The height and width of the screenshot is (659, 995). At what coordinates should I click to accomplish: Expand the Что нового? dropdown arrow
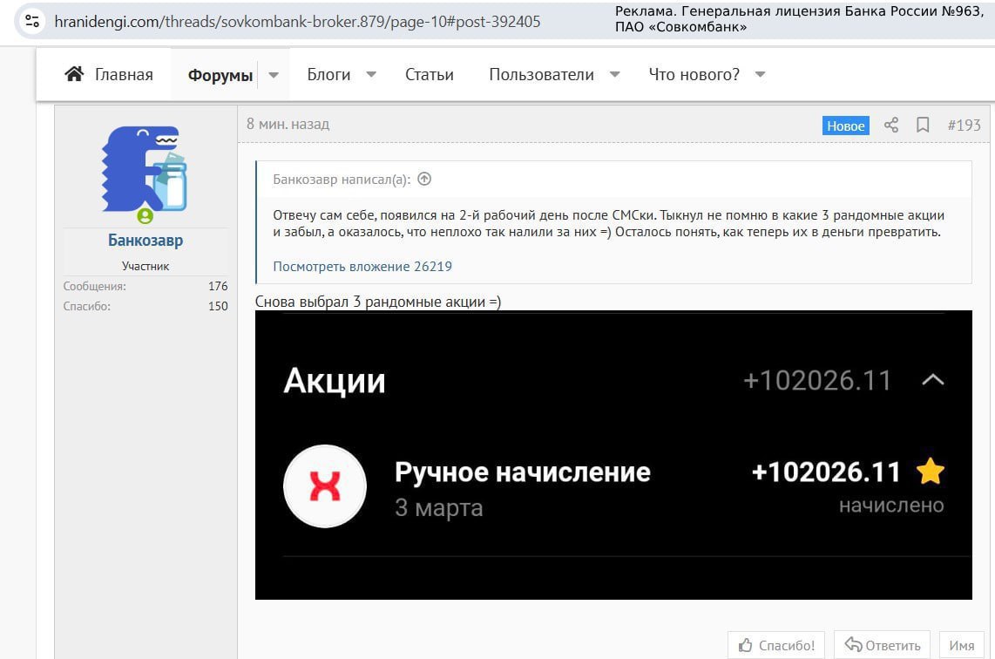coord(760,75)
